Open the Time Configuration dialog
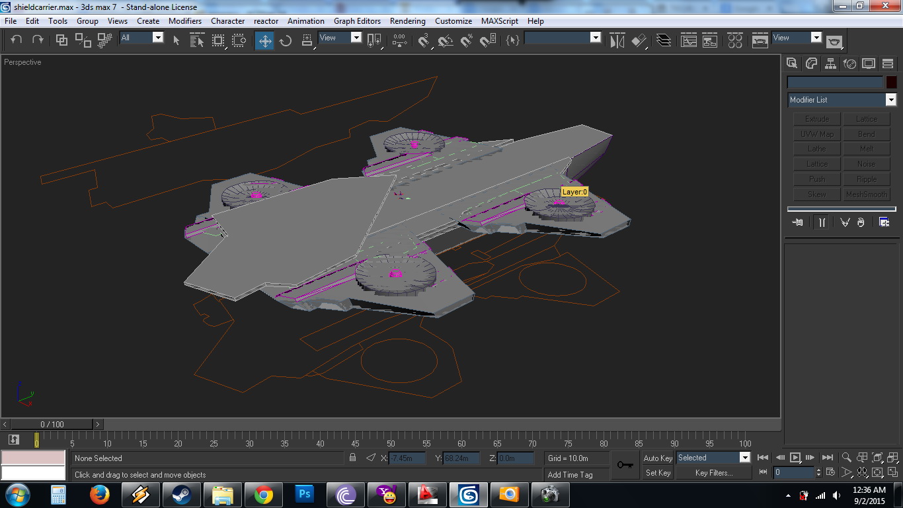903x508 pixels. [831, 472]
